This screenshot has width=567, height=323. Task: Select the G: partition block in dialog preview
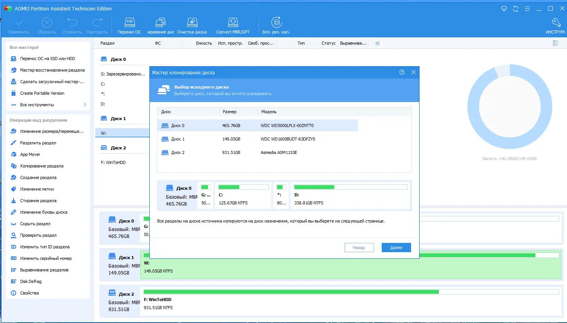click(206, 196)
